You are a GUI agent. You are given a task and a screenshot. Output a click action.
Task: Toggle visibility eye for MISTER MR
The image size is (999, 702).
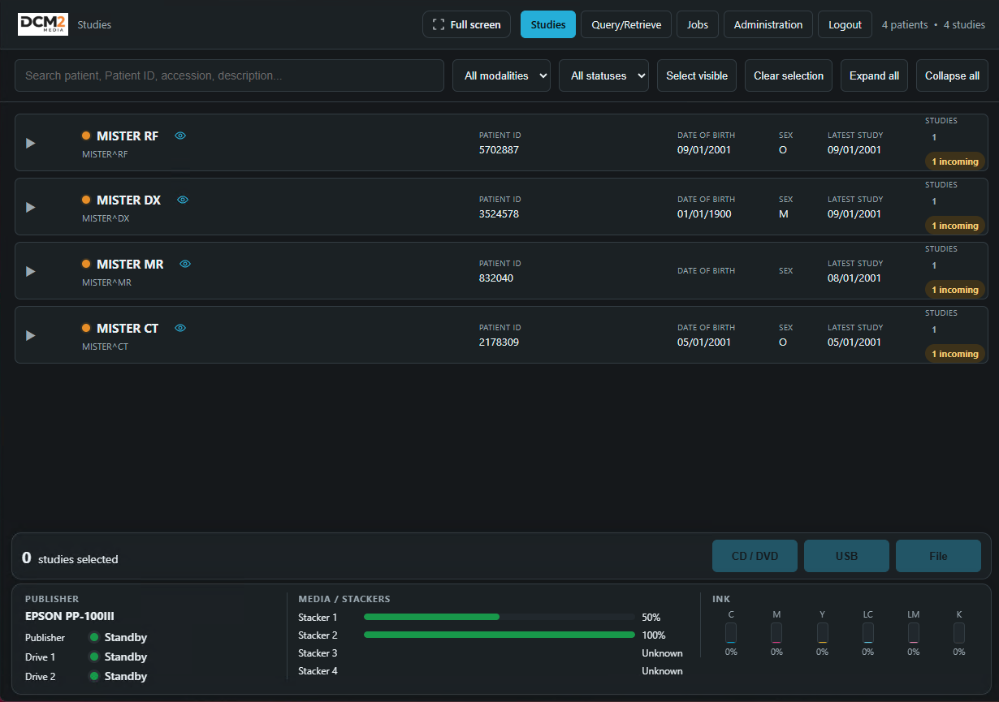(x=185, y=264)
